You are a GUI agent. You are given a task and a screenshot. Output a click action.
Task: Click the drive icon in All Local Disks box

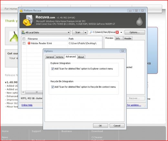click(x=23, y=32)
